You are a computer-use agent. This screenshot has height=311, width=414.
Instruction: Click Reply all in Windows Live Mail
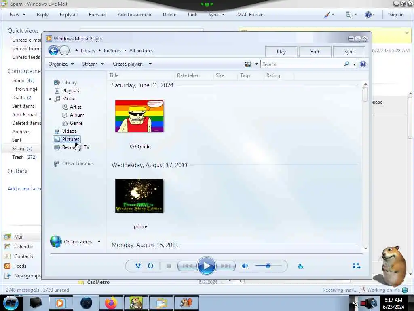69,15
